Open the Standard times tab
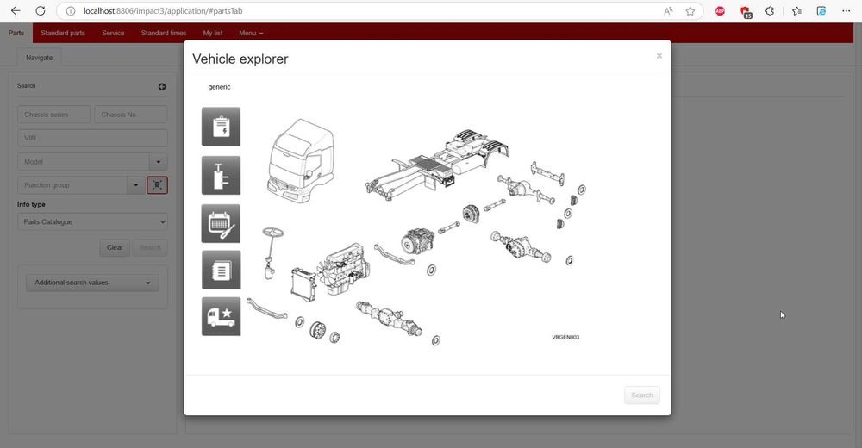 (164, 33)
